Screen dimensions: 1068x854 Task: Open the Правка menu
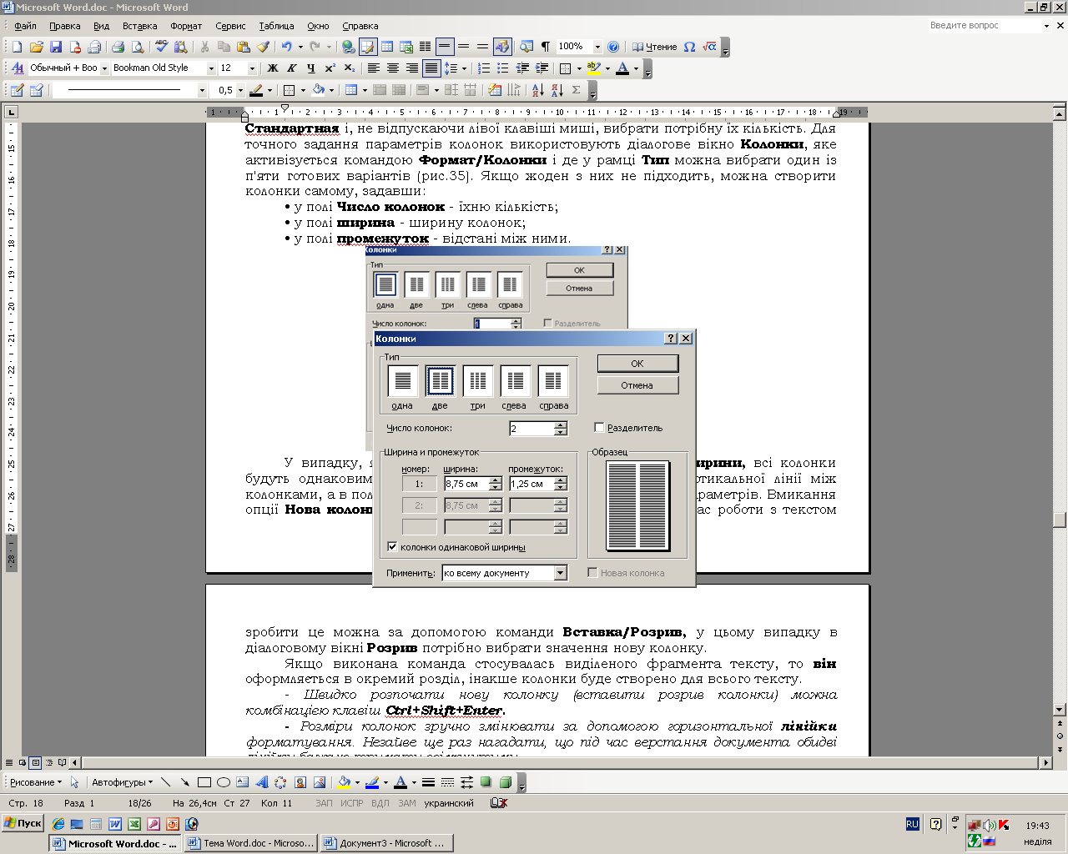[64, 26]
